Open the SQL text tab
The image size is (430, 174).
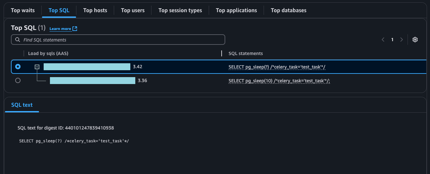coord(22,105)
